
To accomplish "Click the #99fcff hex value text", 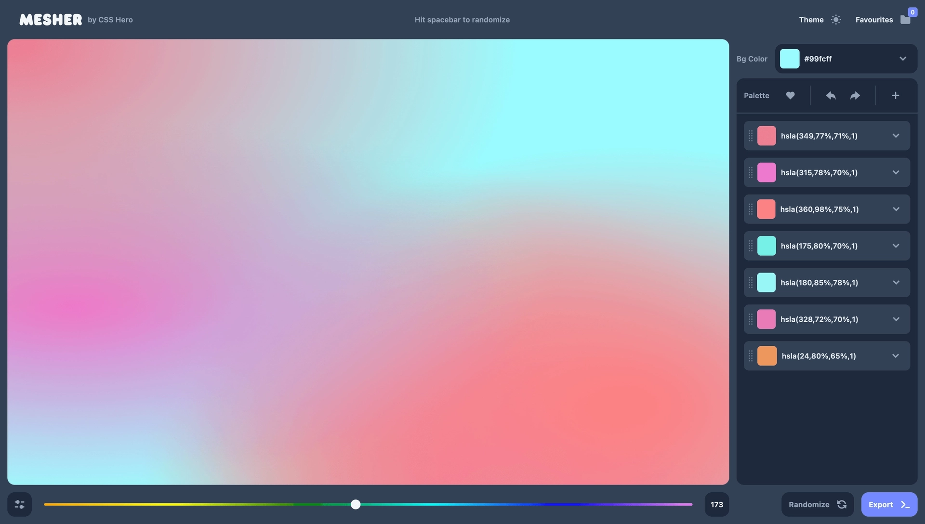I will point(818,59).
